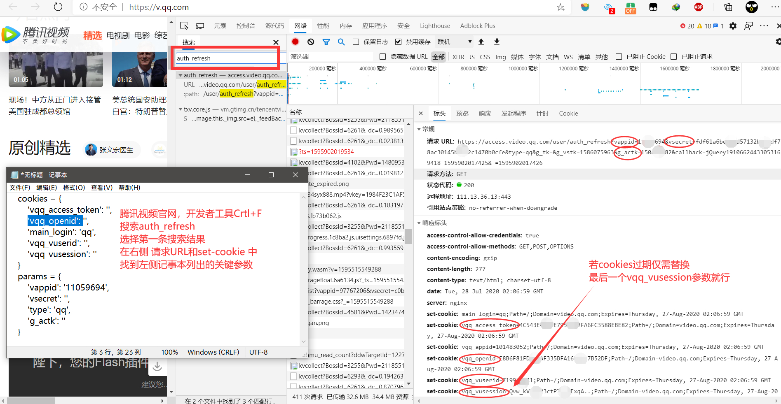
Task: Open DevTools settings gear icon
Action: [733, 26]
